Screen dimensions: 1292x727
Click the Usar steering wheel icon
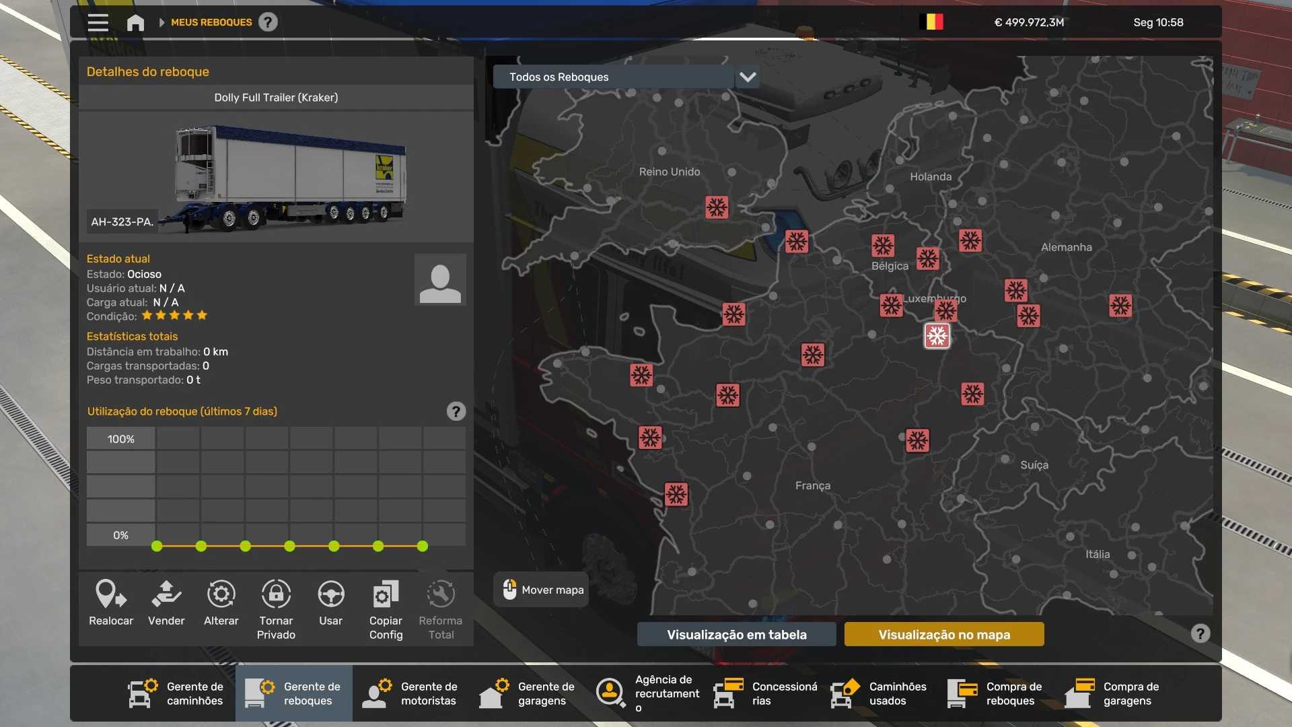[x=330, y=595]
